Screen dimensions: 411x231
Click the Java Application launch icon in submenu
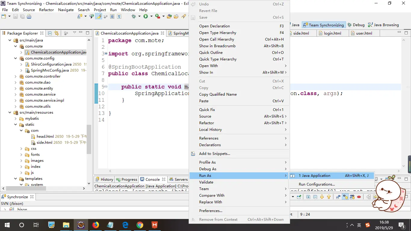click(x=292, y=176)
